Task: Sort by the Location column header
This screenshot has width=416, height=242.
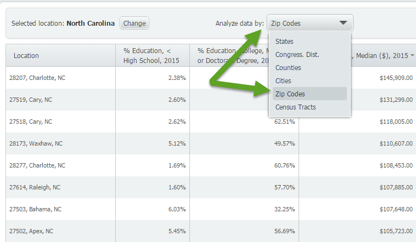Action: pyautogui.click(x=26, y=56)
